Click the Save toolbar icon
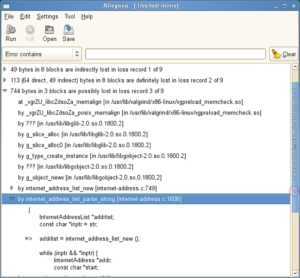Image resolution: width=300 pixels, height=278 pixels. click(x=69, y=30)
